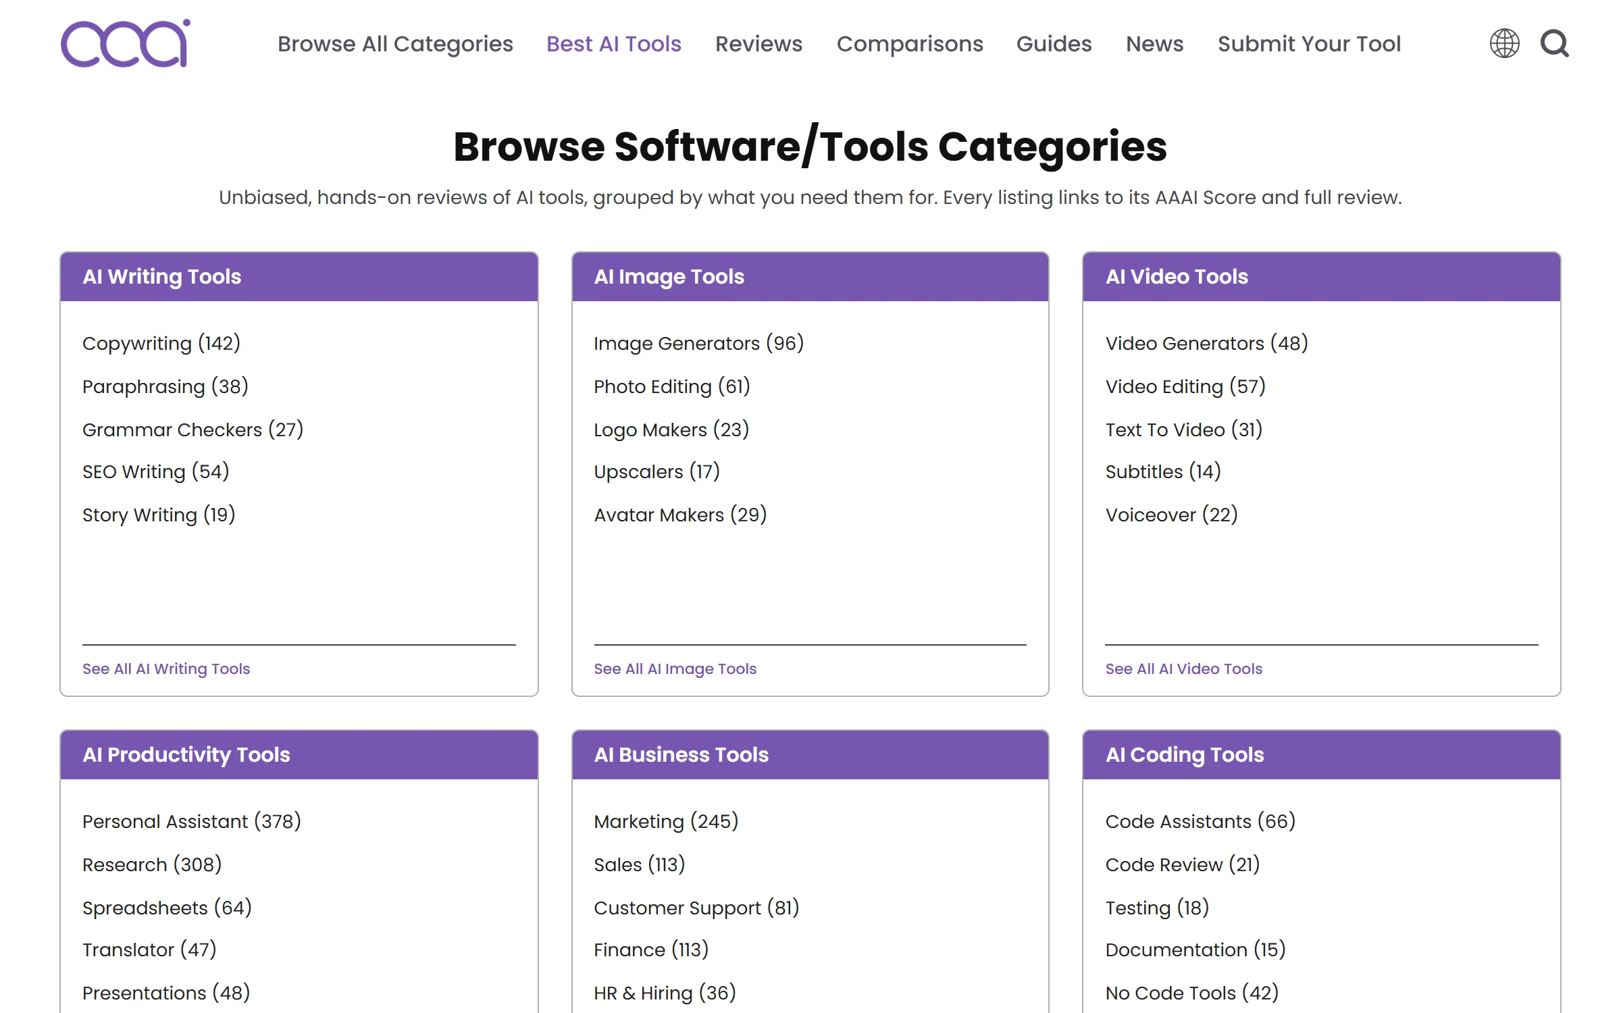Open Avatar Makers (29)
This screenshot has height=1013, width=1621.
click(680, 515)
